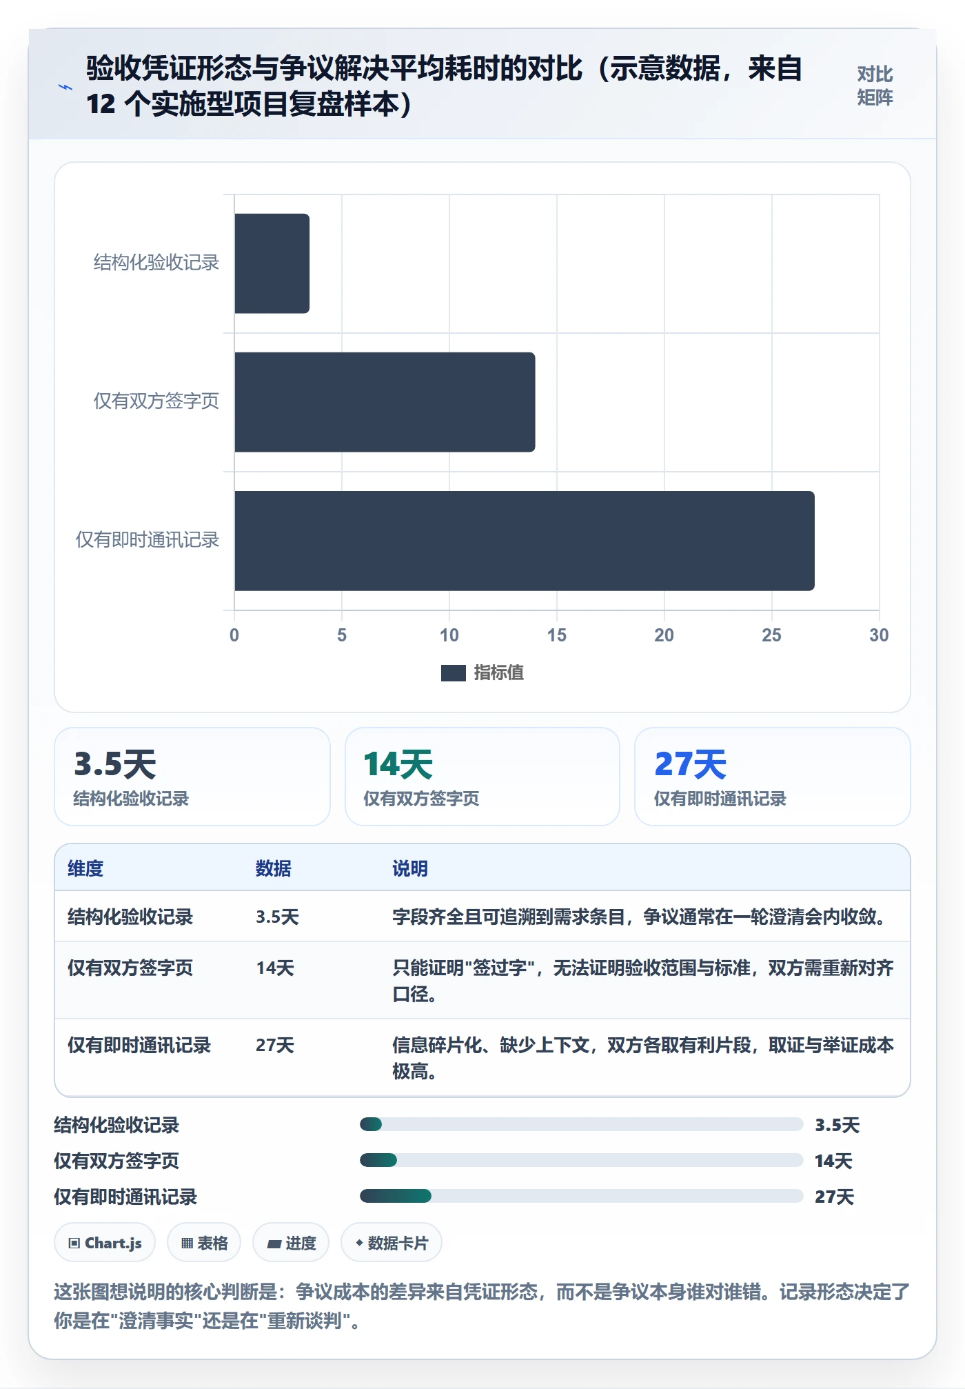
Task: Click 仅有即时通讯记录 in the table's third row
Action: [x=139, y=1045]
